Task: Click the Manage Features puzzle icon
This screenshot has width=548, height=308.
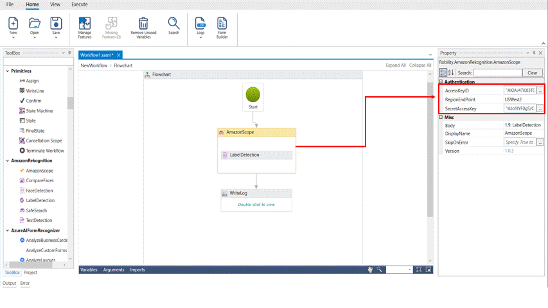Action: (x=85, y=24)
